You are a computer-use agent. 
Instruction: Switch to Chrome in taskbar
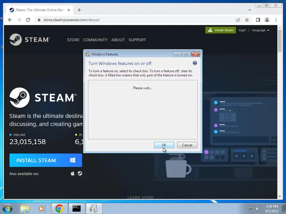click(x=59, y=208)
